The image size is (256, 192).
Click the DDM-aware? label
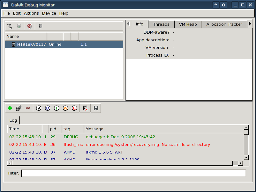click(x=156, y=32)
